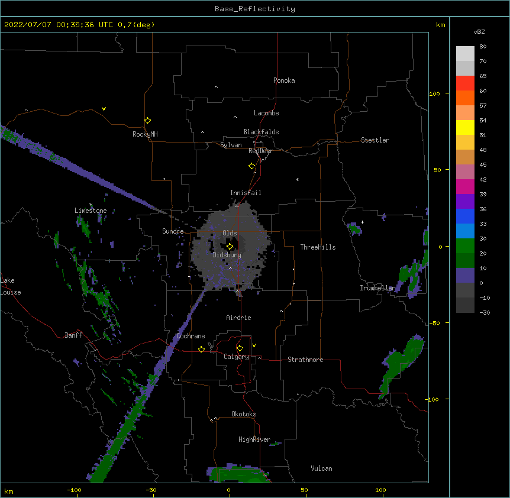Select the 70 dBZ light gray swatch
Viewport: 510px width, 498px height.
point(465,53)
